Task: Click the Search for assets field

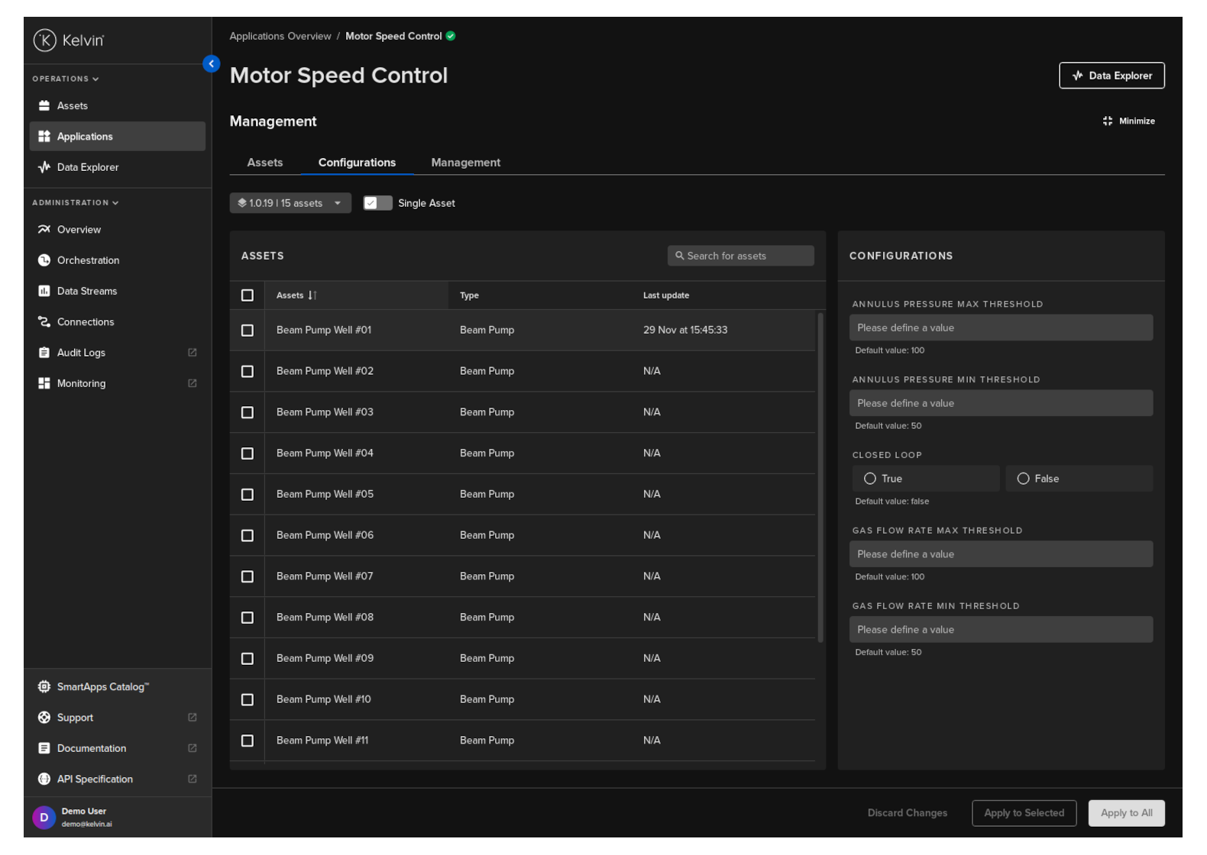Action: [740, 256]
